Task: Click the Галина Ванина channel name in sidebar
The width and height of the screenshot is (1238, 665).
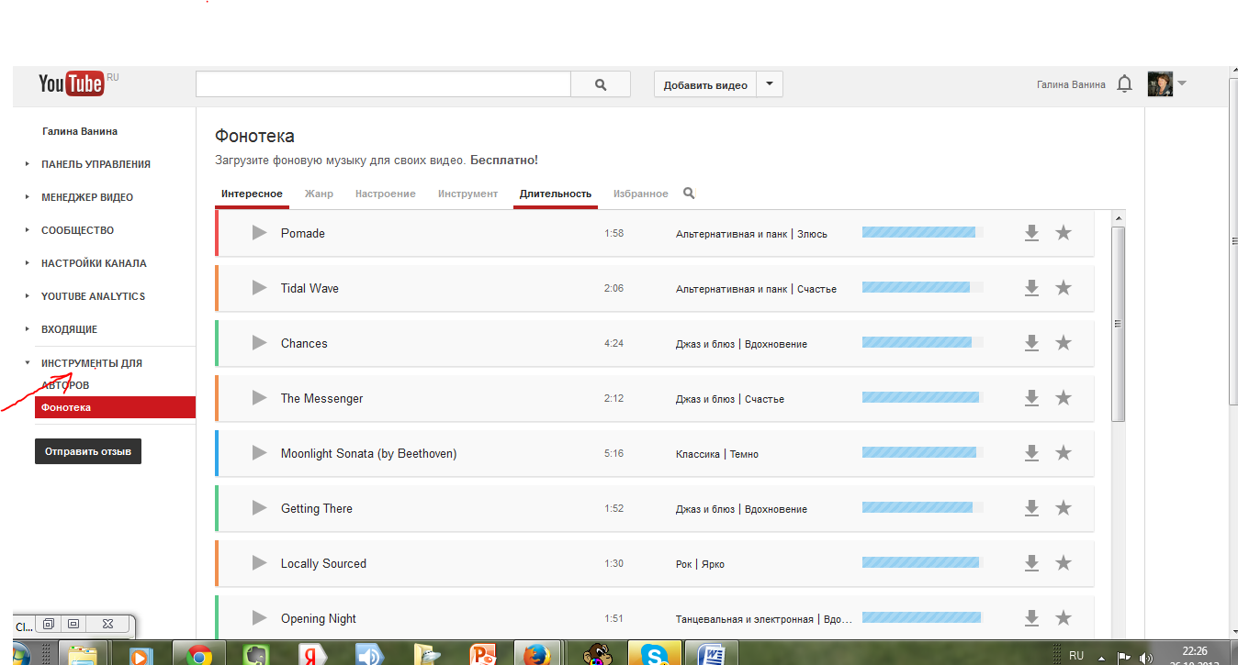Action: coord(80,131)
